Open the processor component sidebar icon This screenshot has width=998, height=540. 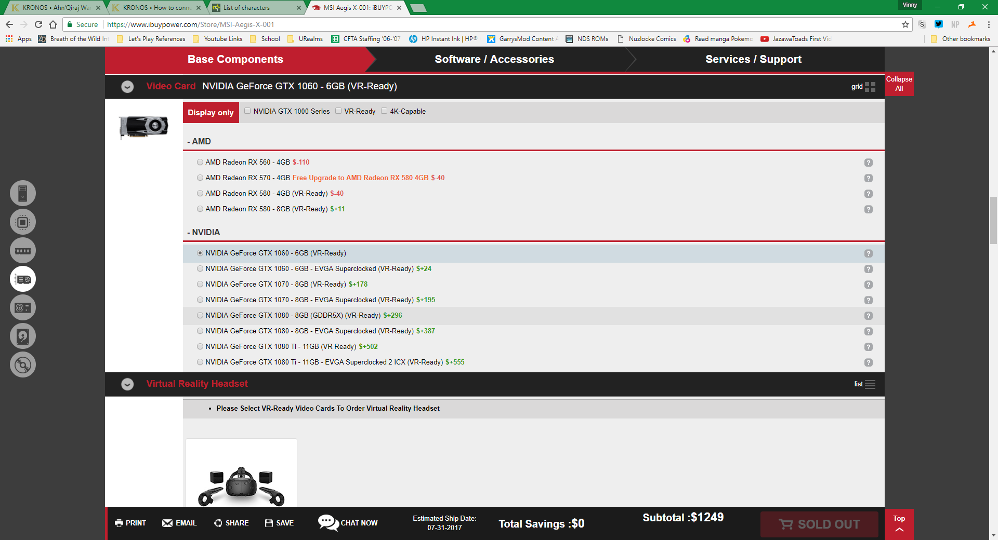[23, 222]
